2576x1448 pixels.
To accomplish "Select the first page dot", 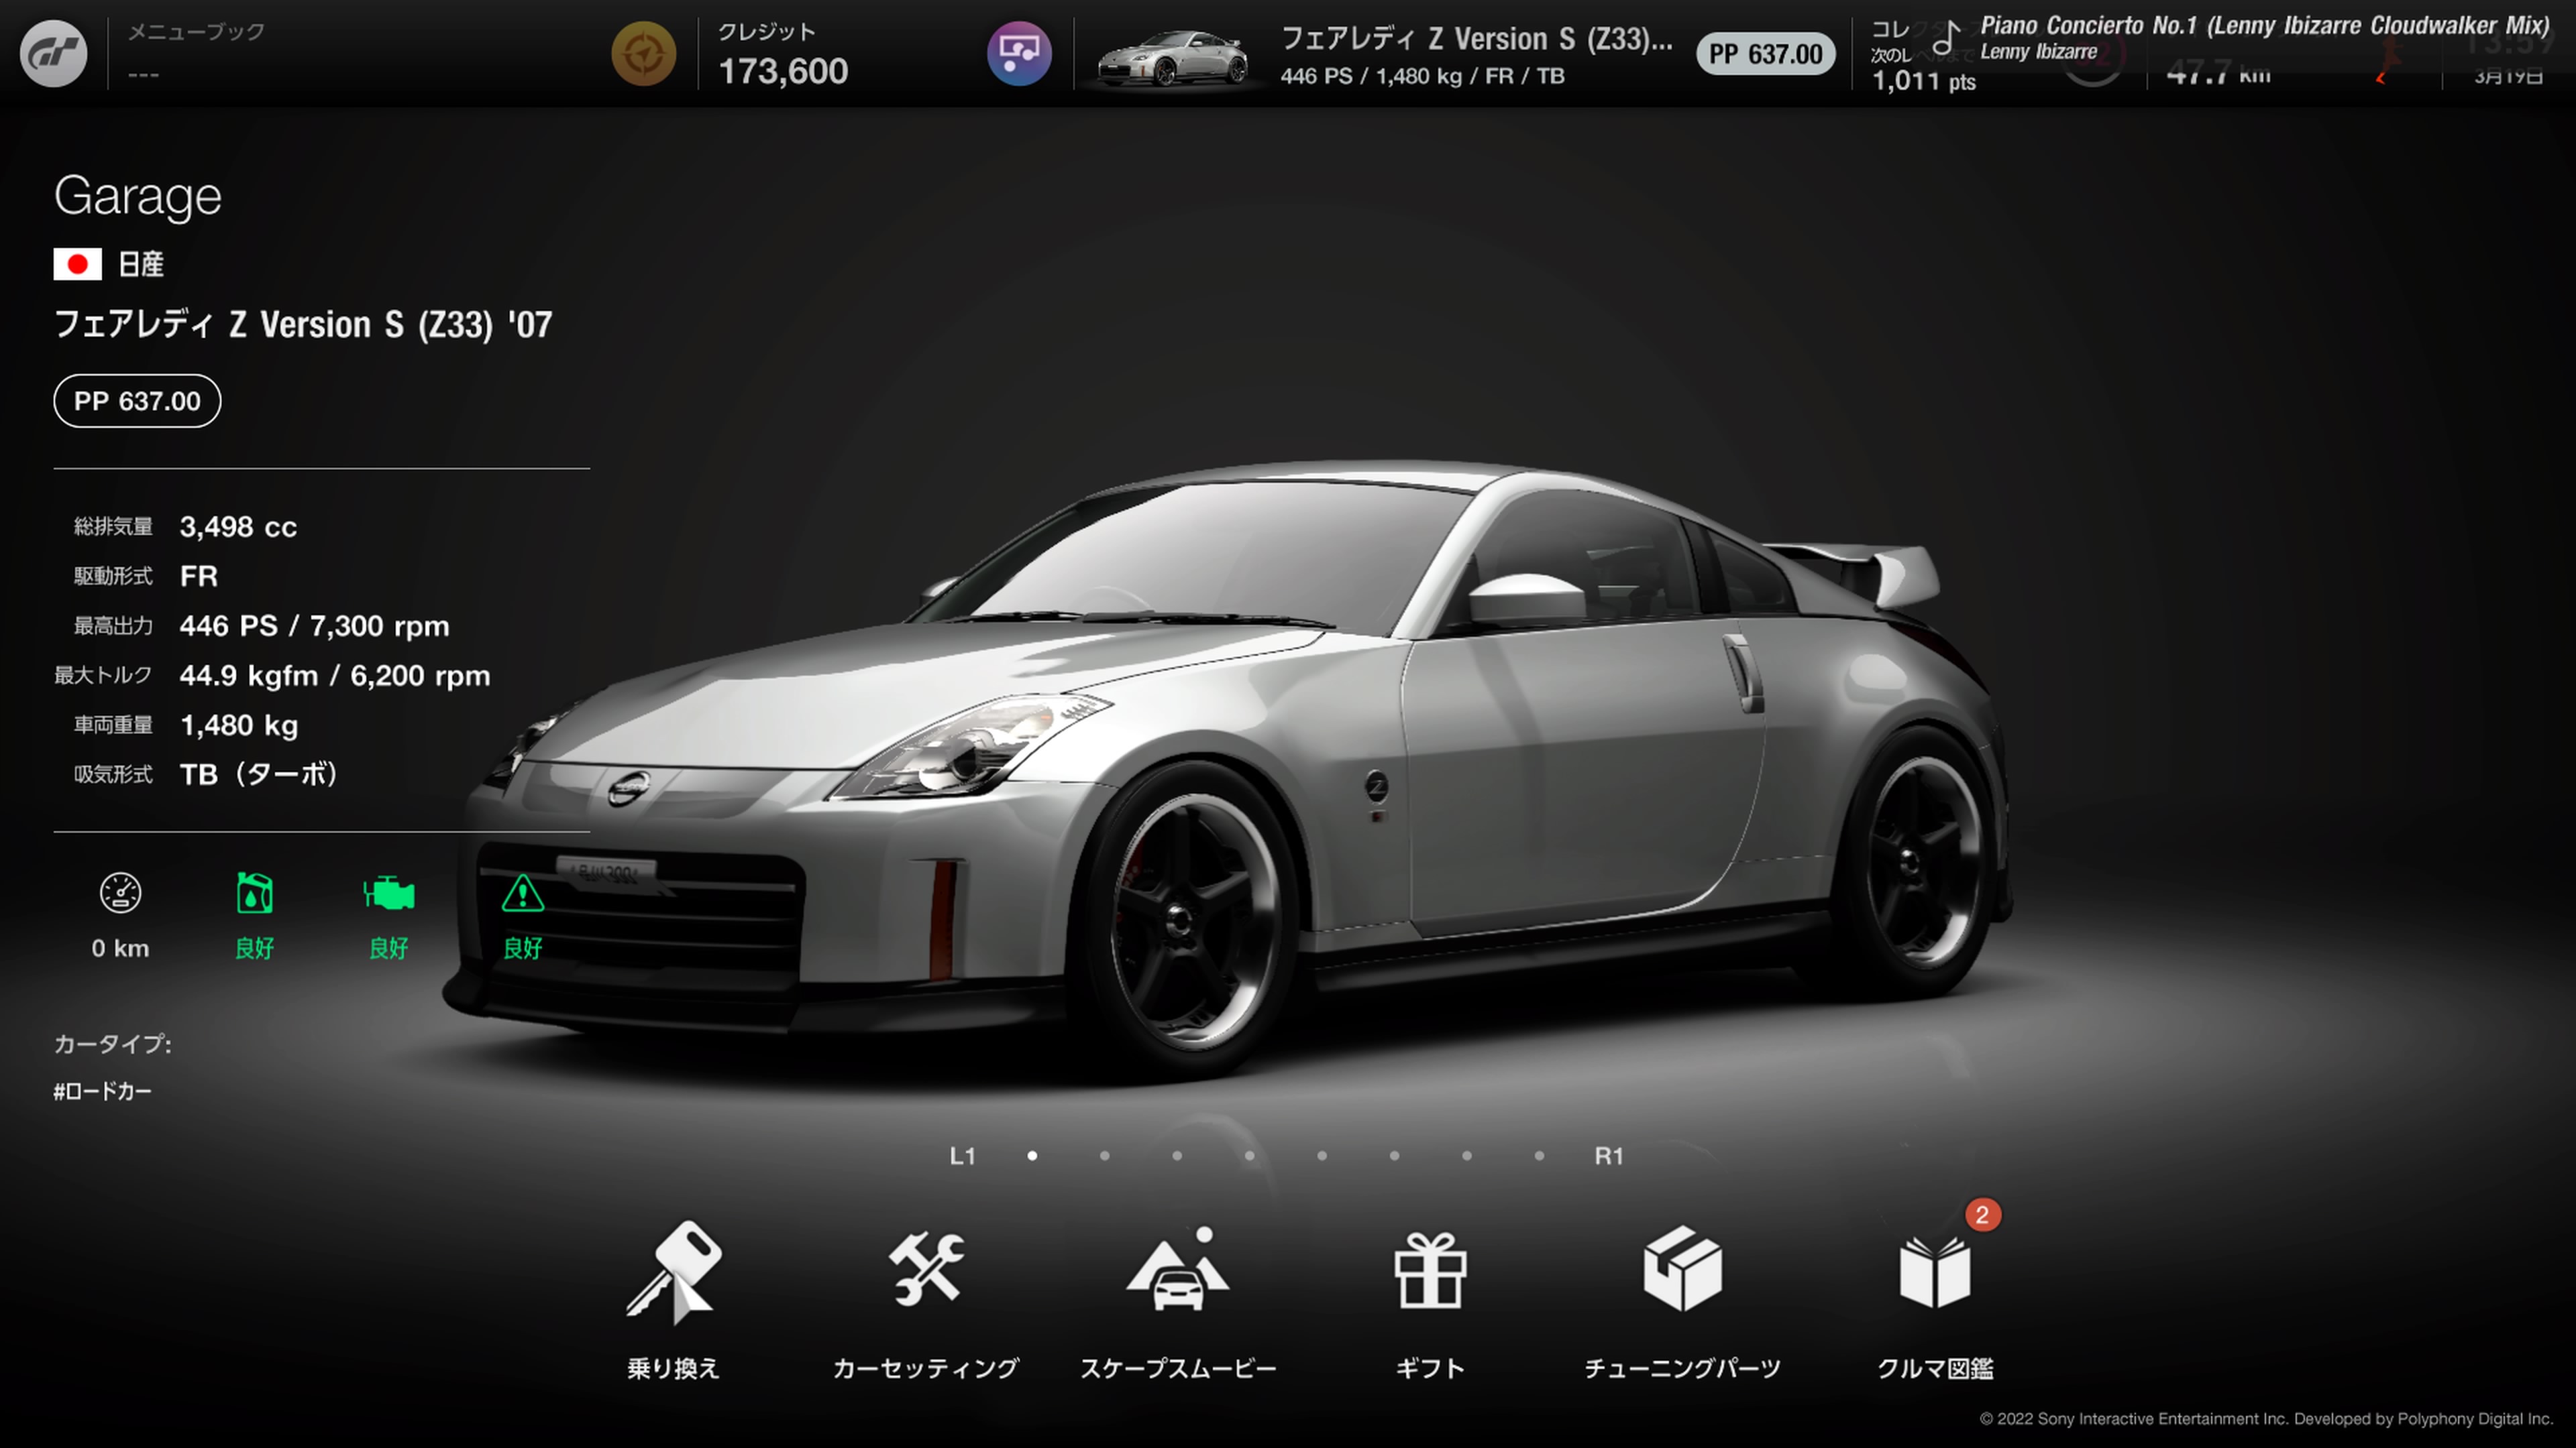I will 1032,1156.
